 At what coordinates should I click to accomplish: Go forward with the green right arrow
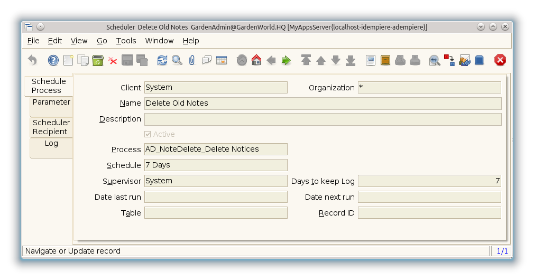(x=286, y=60)
